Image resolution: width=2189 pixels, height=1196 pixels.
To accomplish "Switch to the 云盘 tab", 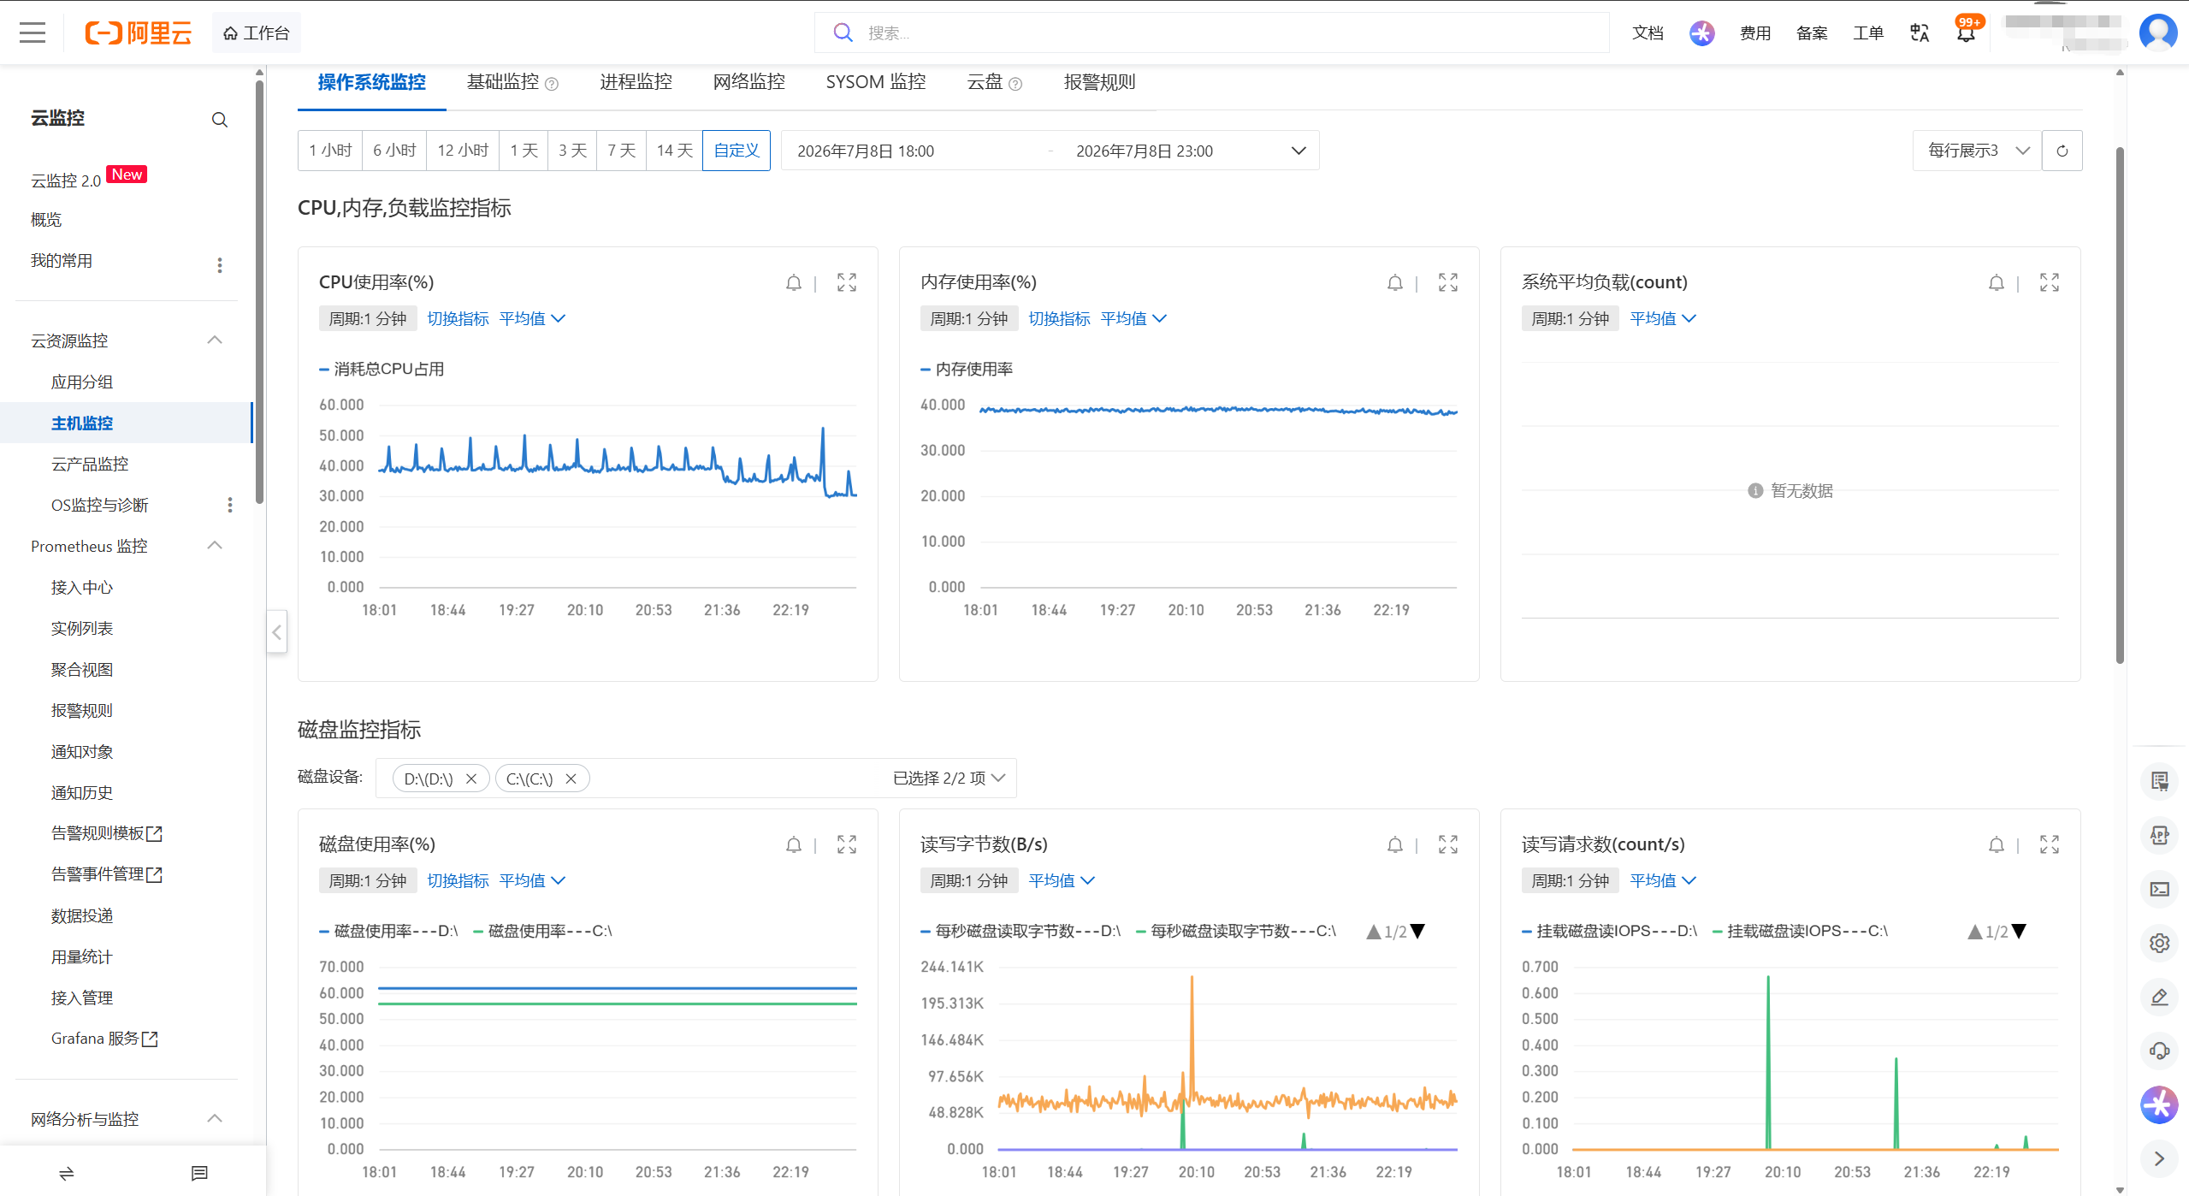I will [994, 82].
